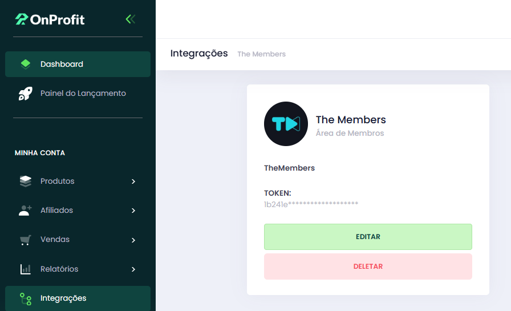Click the green EDITAR button
Image resolution: width=511 pixels, height=311 pixels.
(368, 237)
